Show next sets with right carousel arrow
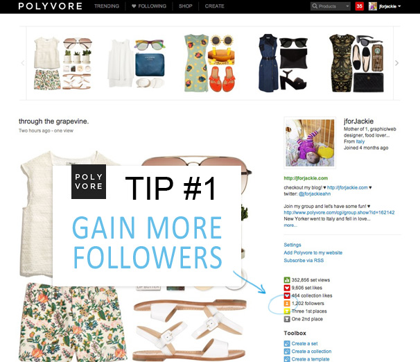420x362 pixels. [396, 63]
